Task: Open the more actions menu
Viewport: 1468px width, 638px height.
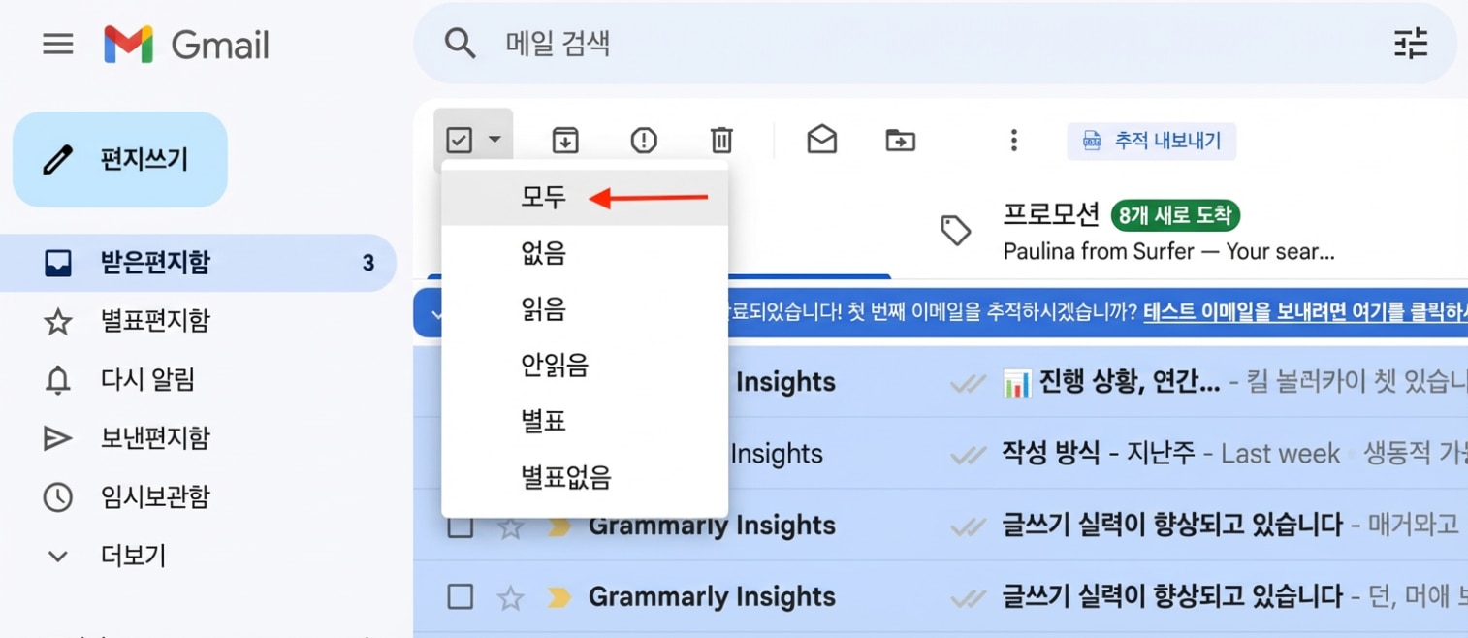Action: [1013, 140]
